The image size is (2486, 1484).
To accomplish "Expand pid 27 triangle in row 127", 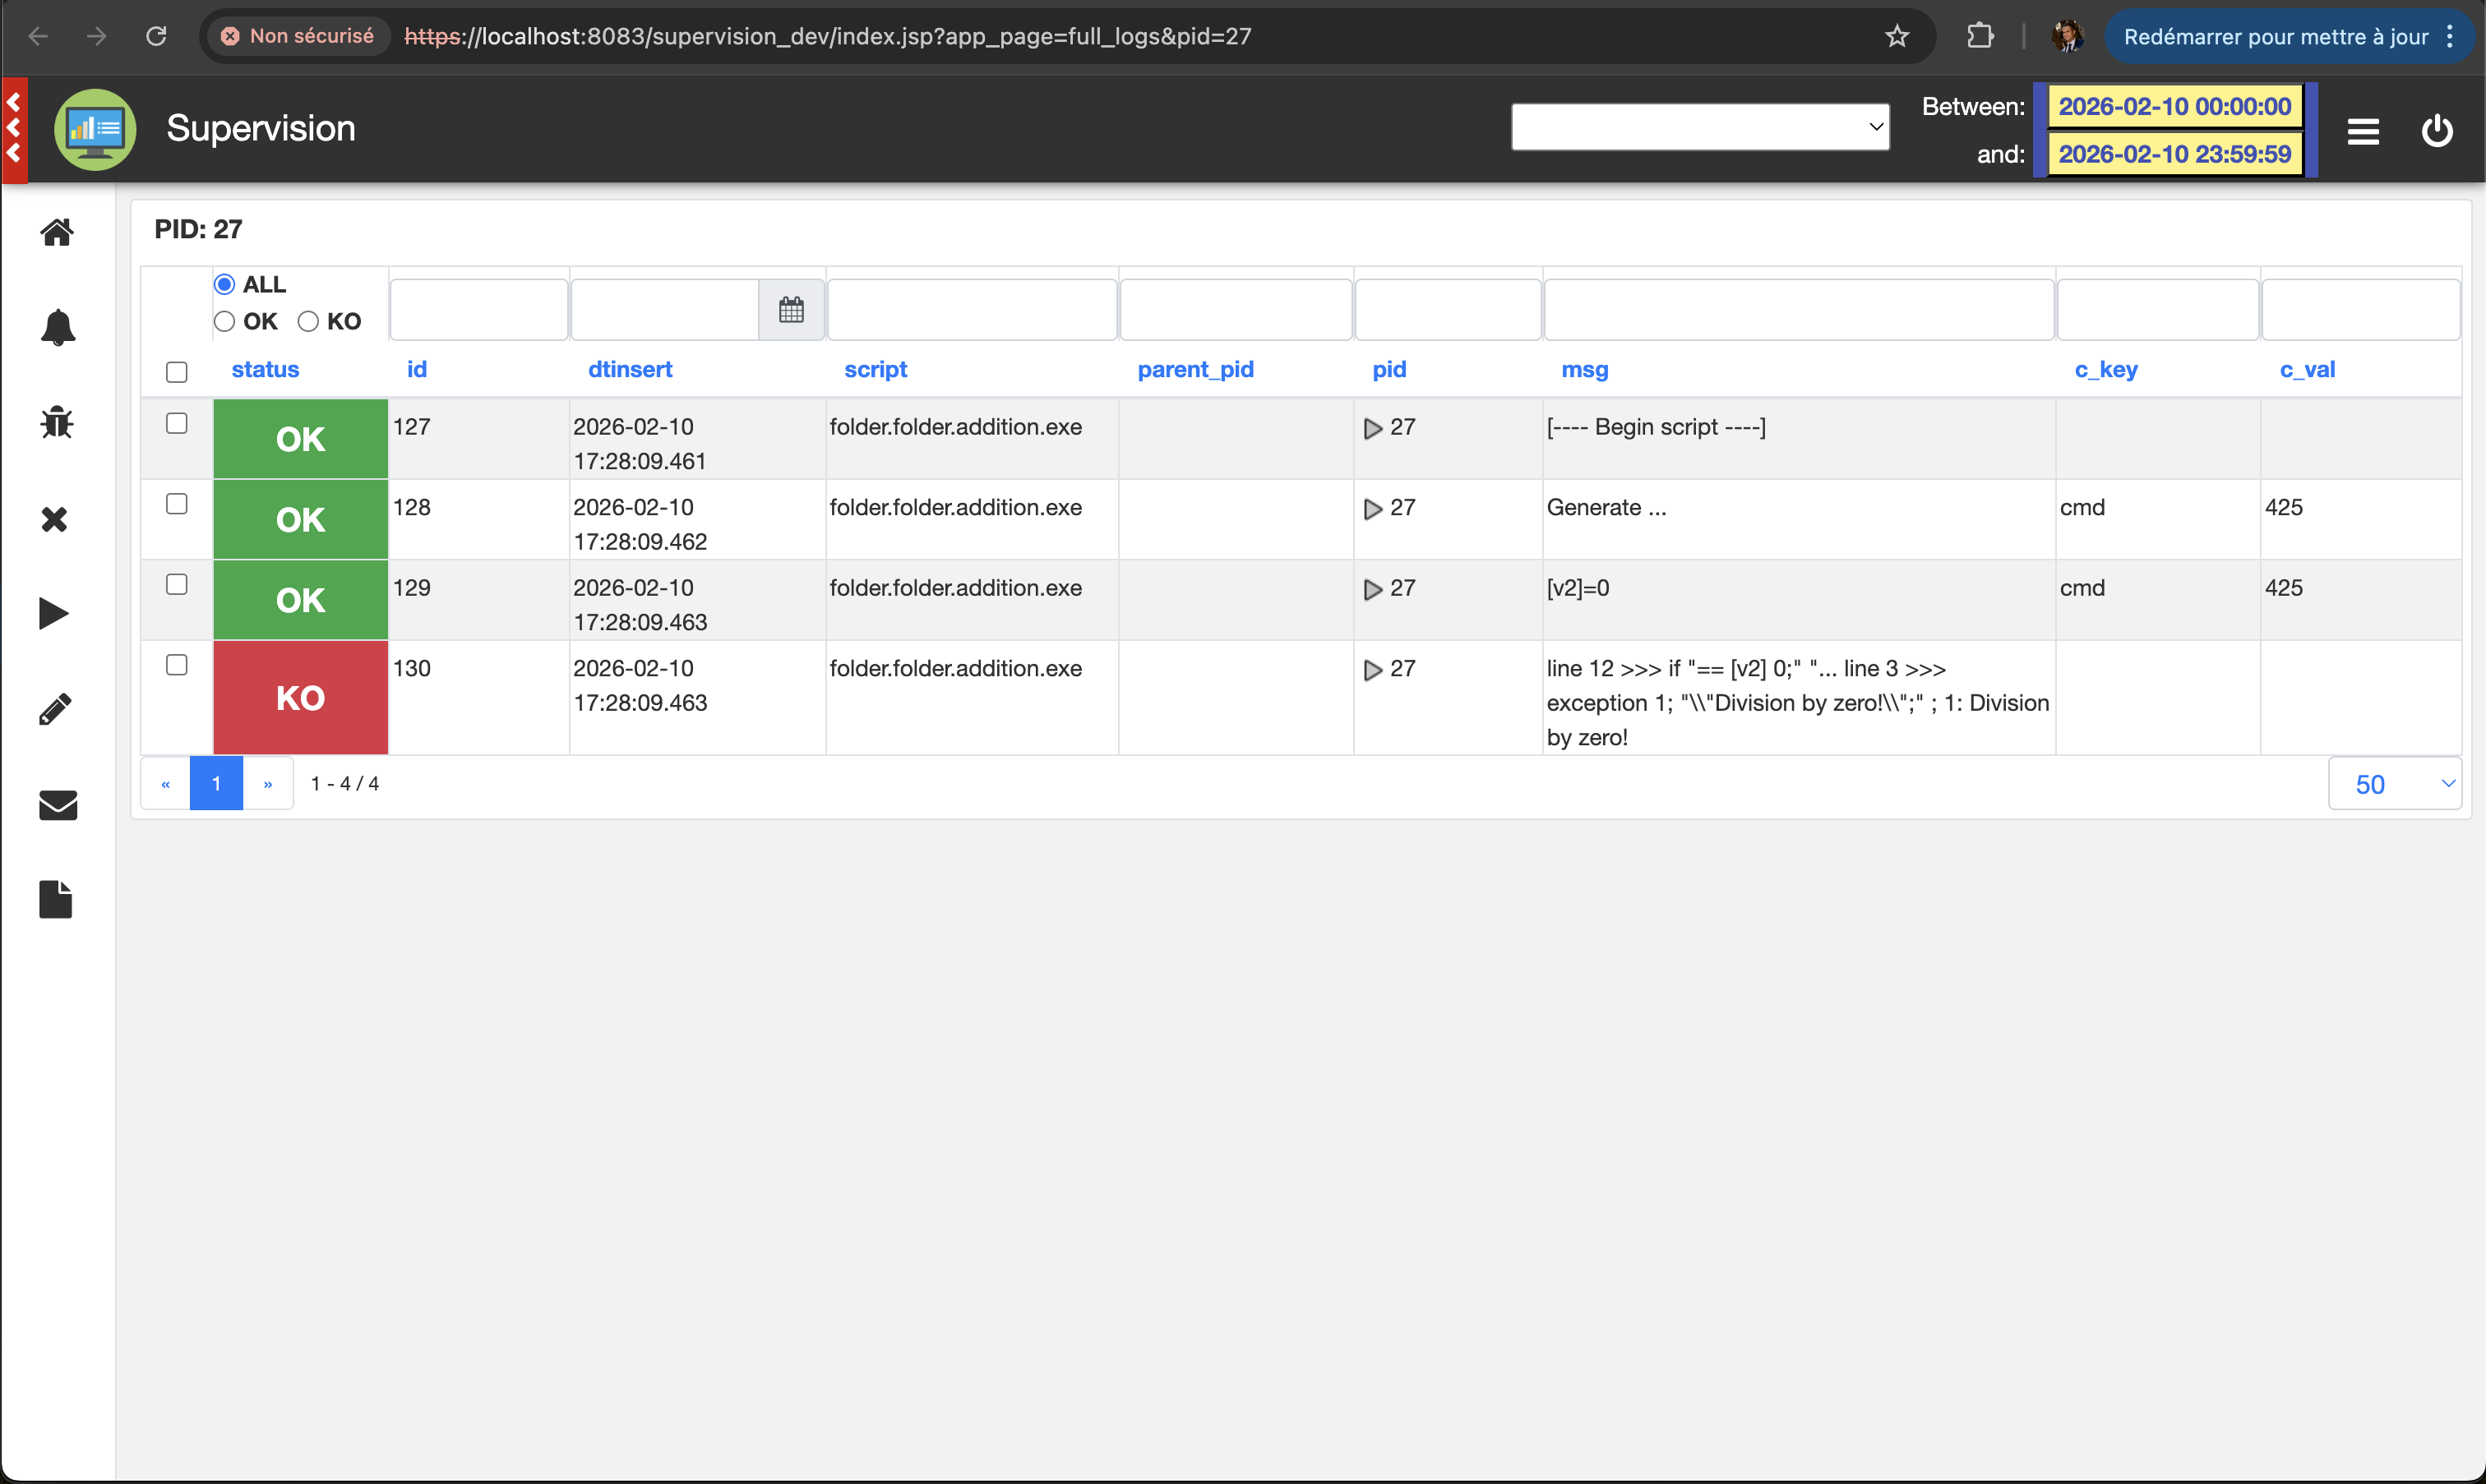I will [x=1373, y=428].
